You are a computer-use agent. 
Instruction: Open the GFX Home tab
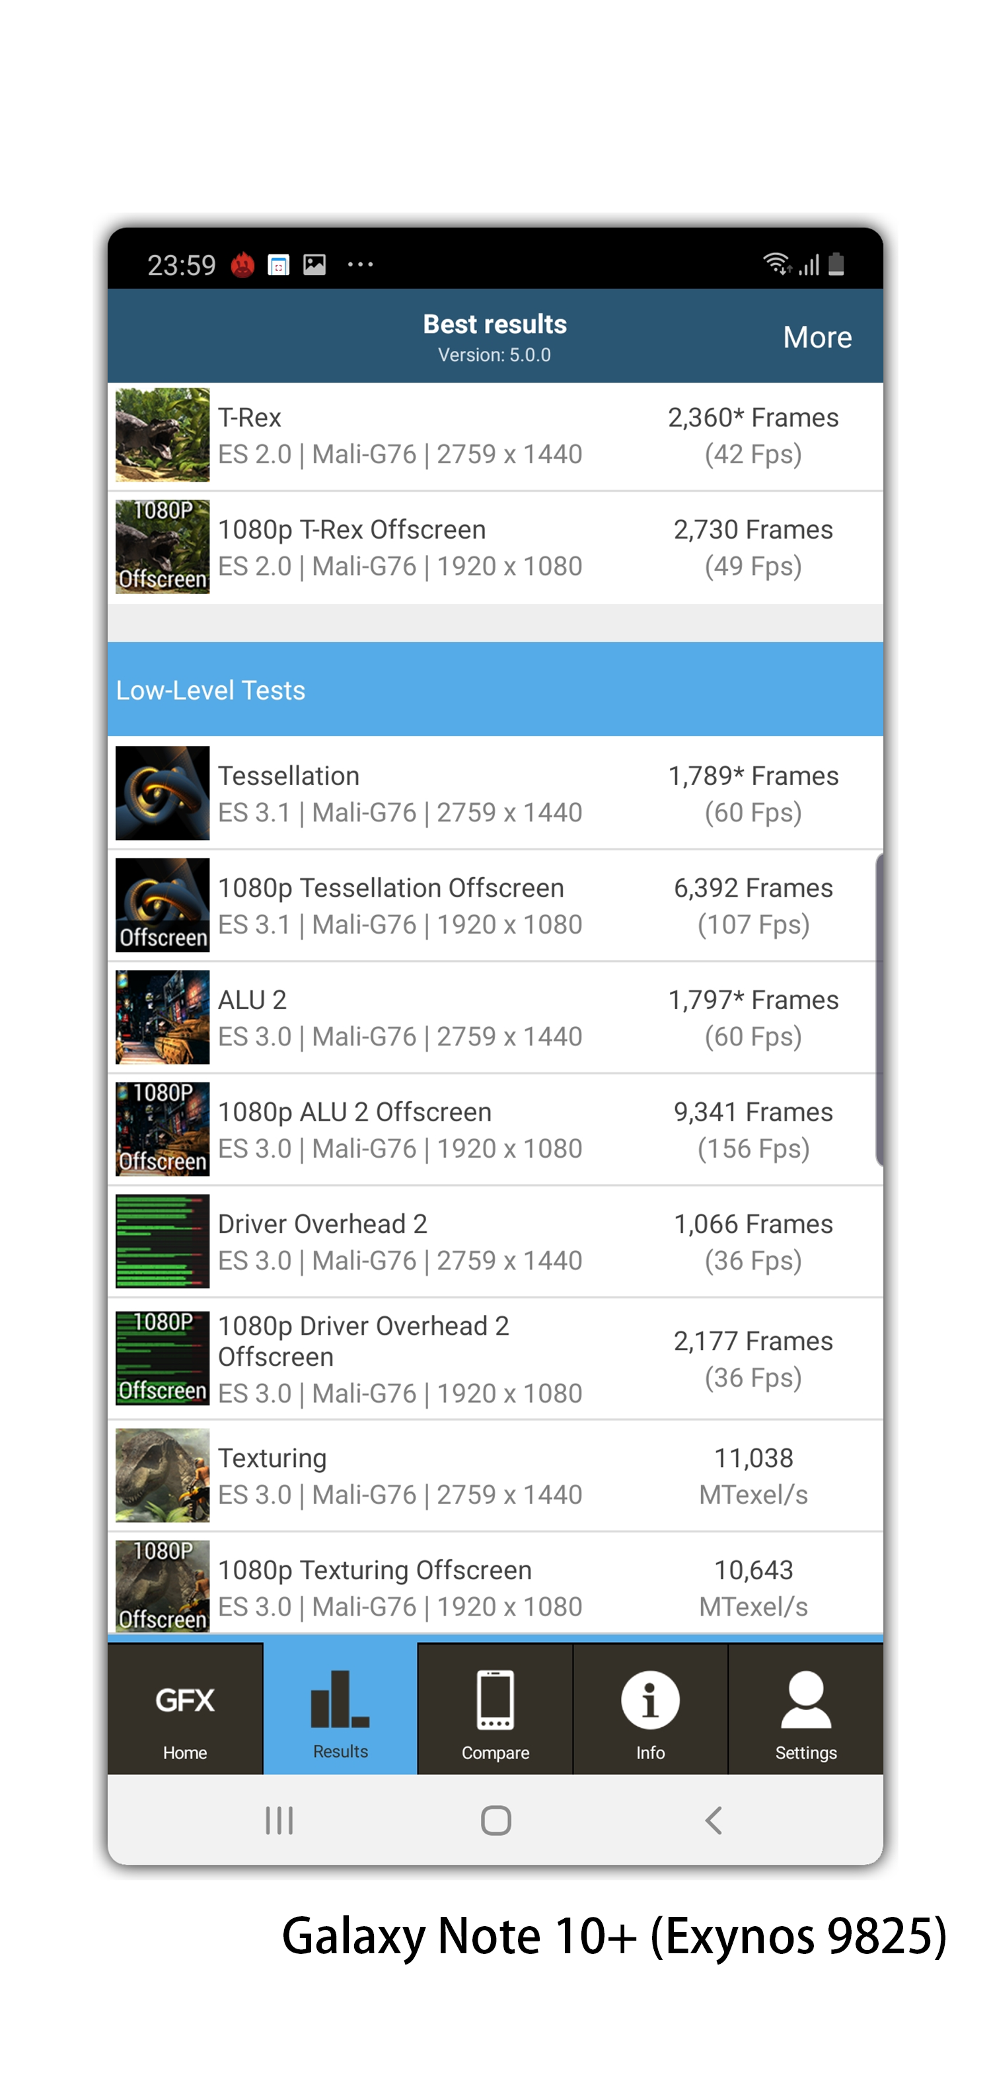point(185,1709)
